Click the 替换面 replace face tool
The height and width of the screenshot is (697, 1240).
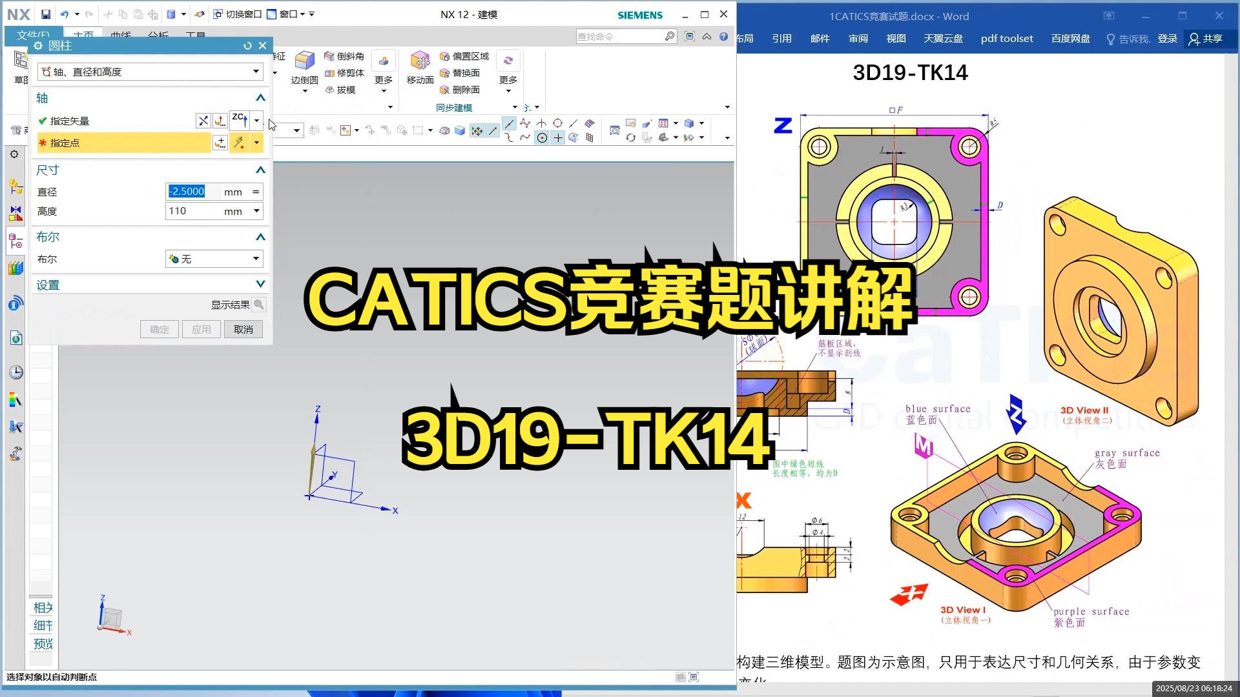[460, 73]
